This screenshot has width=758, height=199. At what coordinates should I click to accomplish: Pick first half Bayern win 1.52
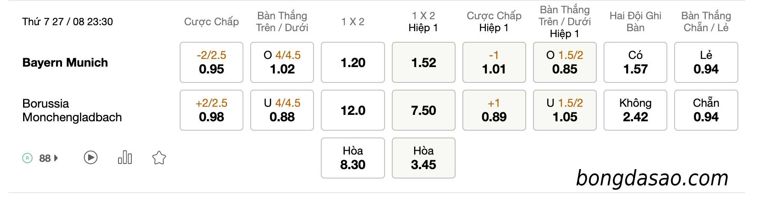point(423,62)
